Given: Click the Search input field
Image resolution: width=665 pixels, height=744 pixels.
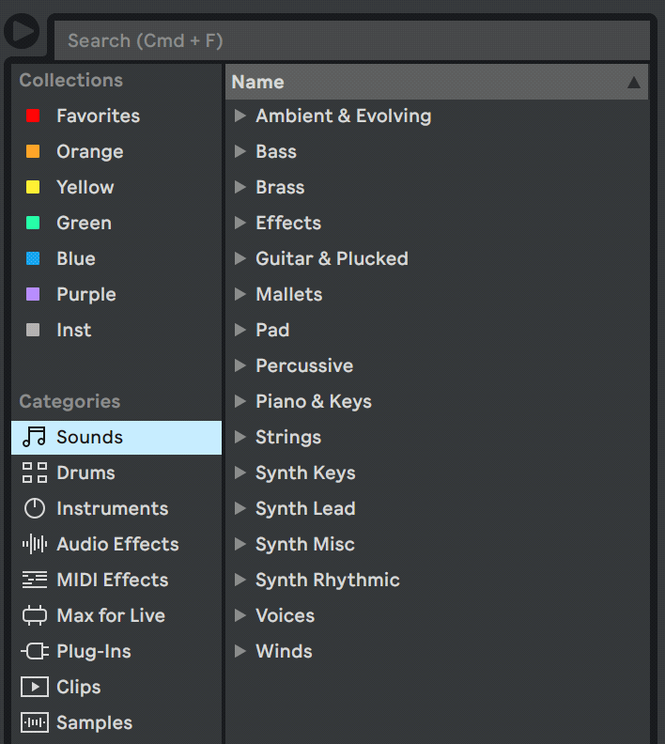Looking at the screenshot, I should (x=352, y=41).
